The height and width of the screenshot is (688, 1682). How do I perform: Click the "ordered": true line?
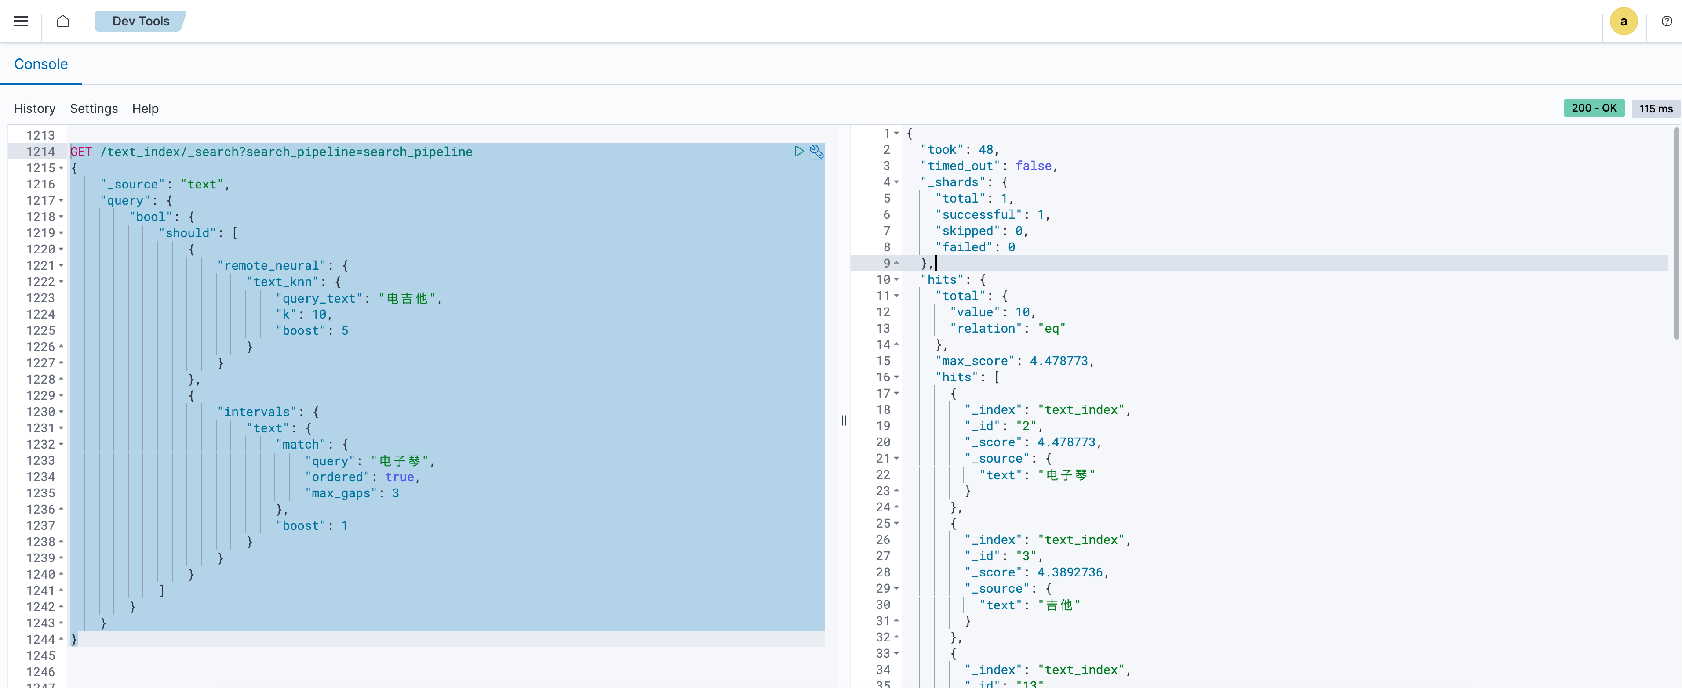362,477
